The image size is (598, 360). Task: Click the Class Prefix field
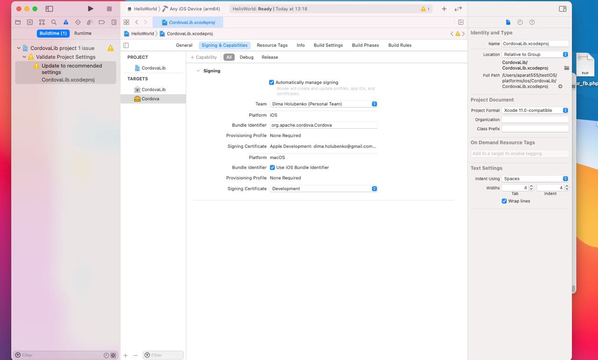tap(535, 129)
